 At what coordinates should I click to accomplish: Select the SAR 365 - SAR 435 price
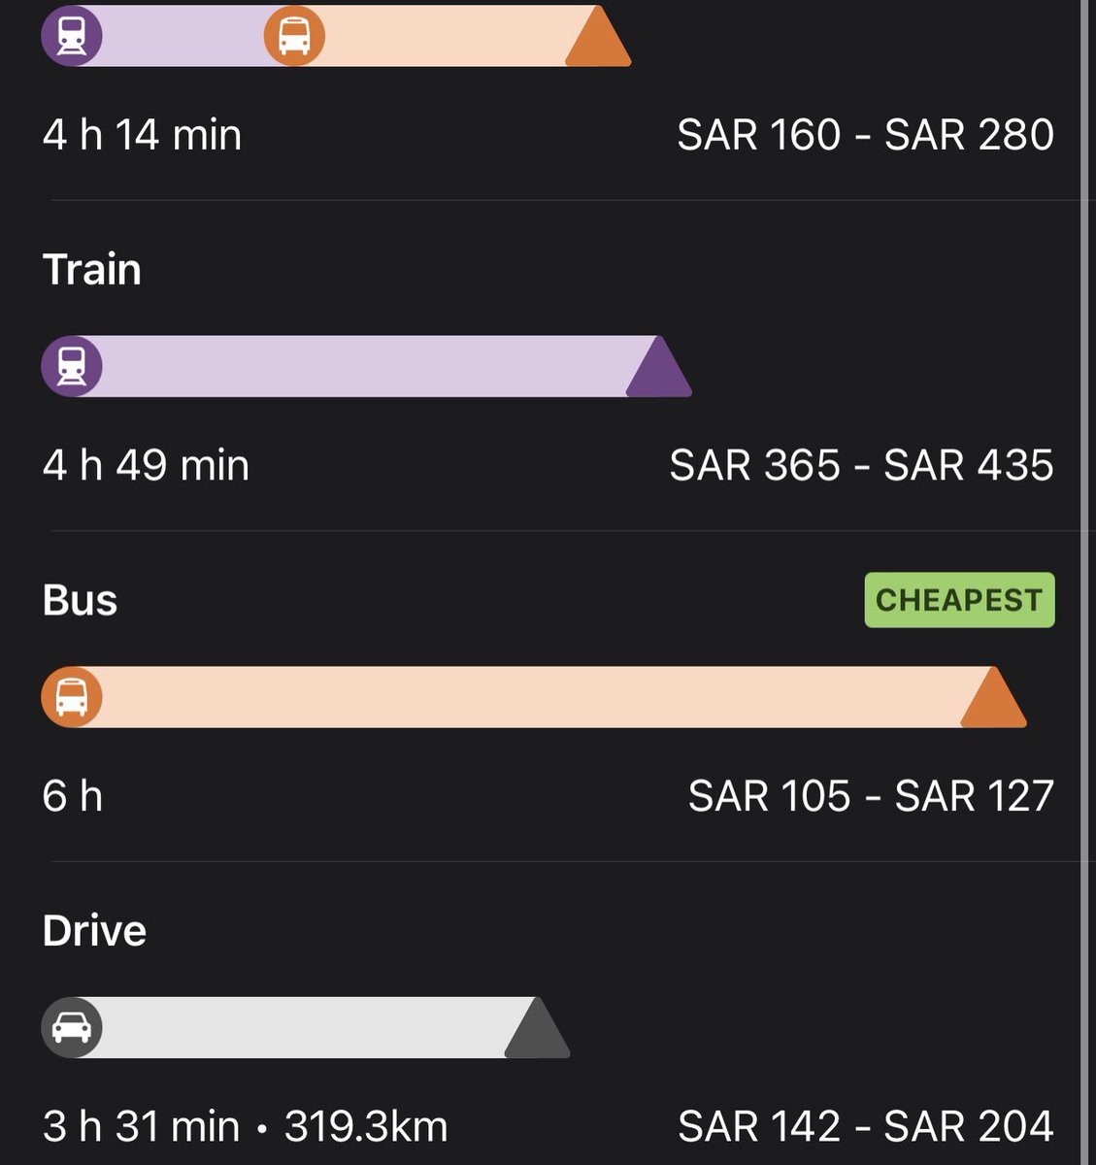click(x=862, y=465)
